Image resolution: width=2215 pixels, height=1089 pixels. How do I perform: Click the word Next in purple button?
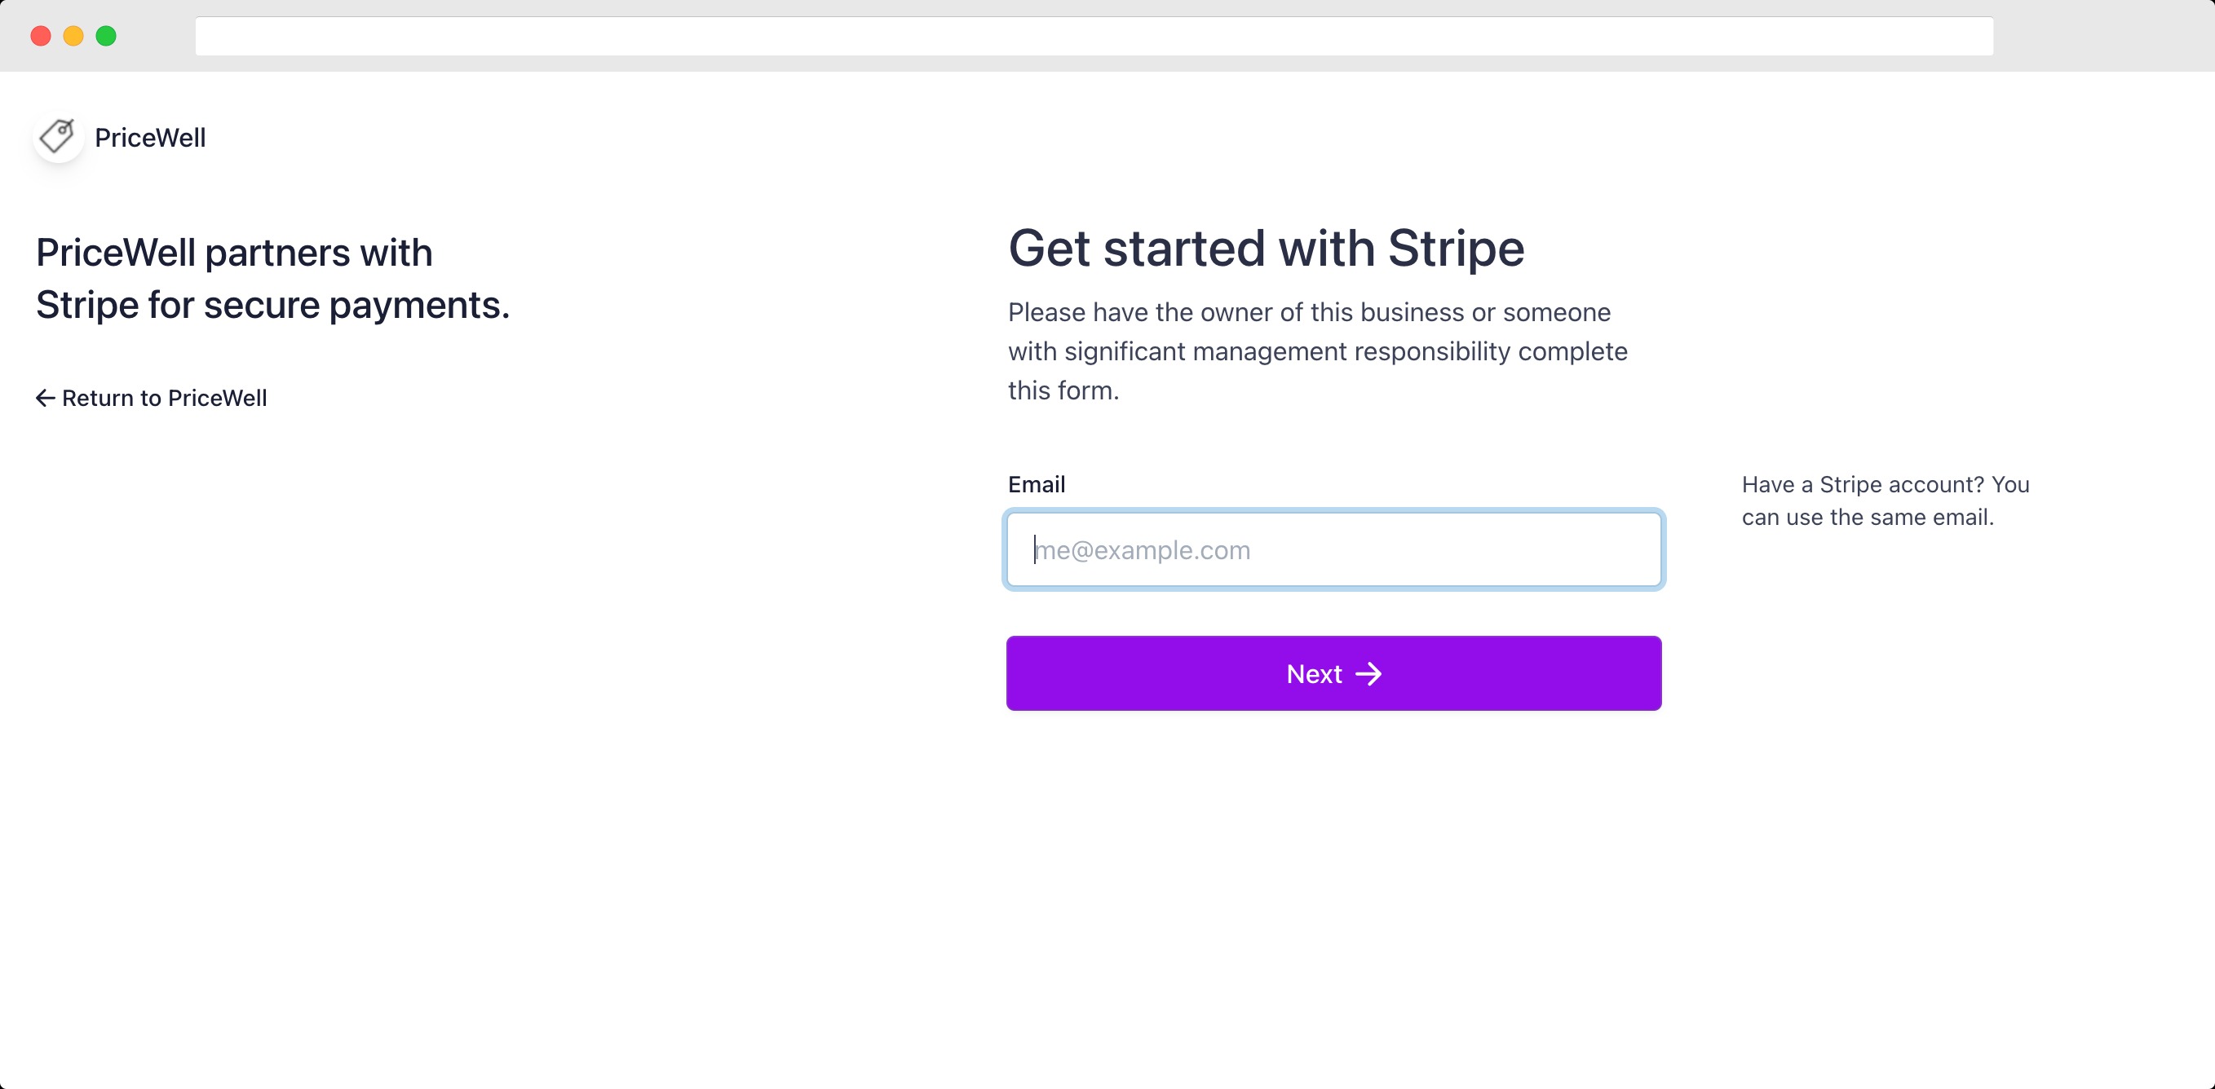point(1314,674)
